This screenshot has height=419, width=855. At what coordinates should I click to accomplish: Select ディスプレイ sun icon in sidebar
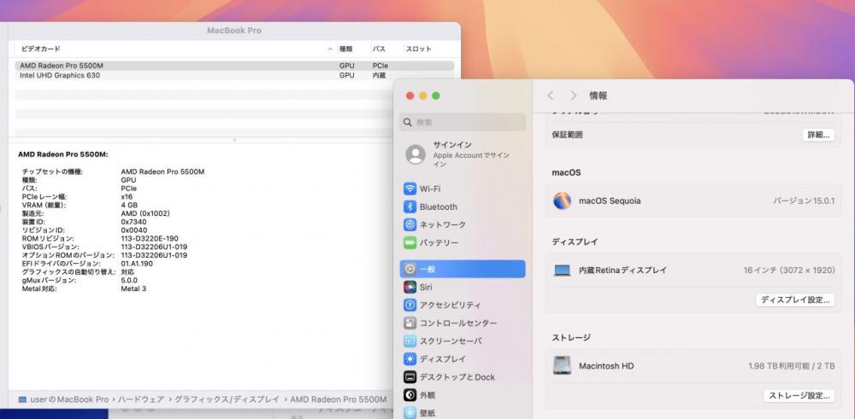click(x=410, y=358)
